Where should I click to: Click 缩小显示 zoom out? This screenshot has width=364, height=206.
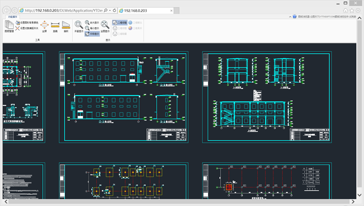pyautogui.click(x=92, y=28)
